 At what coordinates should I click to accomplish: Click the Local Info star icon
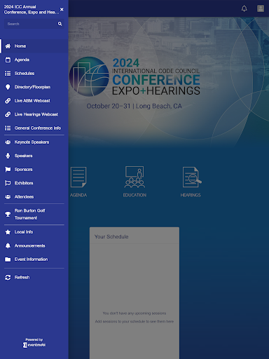tap(8, 232)
